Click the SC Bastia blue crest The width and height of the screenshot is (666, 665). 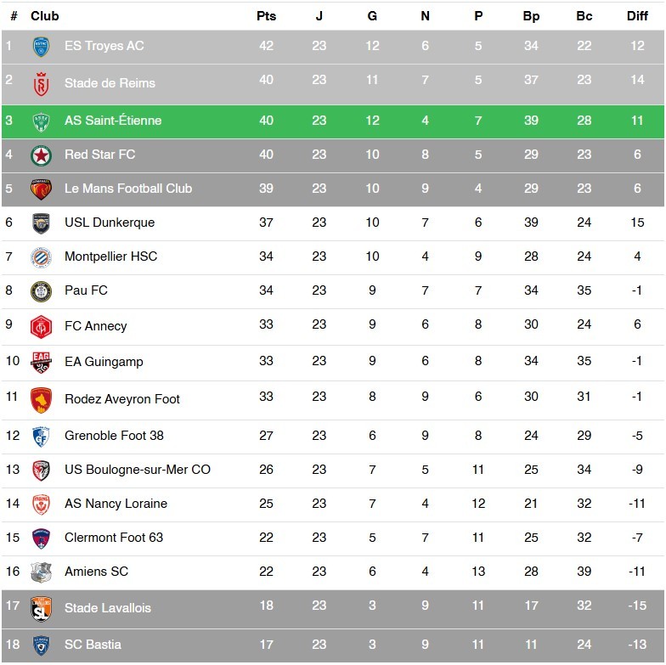coord(41,645)
